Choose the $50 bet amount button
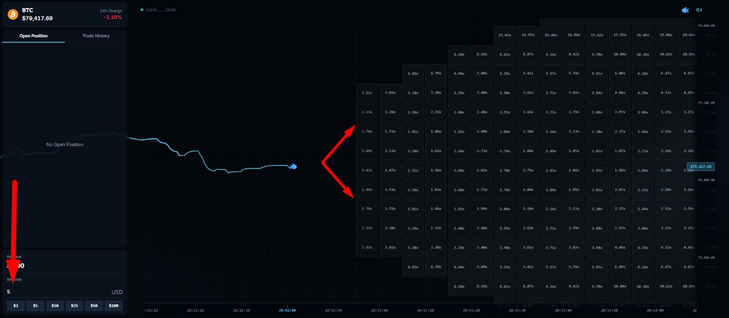This screenshot has height=318, width=729. (x=94, y=305)
